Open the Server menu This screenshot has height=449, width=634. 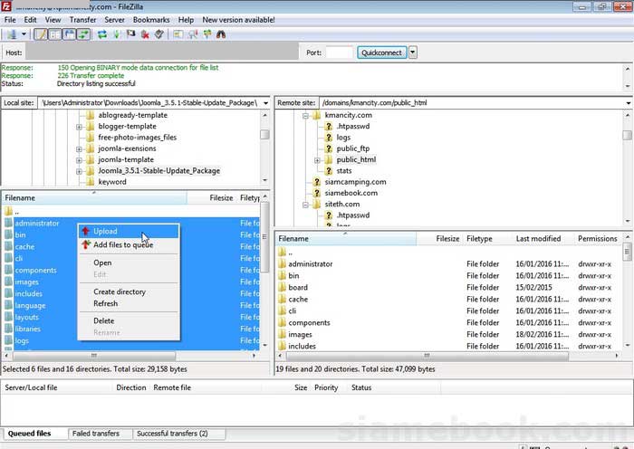114,20
